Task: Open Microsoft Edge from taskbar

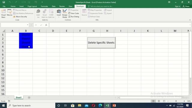Action: 100,105
